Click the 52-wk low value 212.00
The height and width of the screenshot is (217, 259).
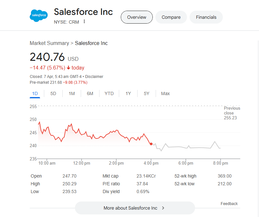click(x=224, y=184)
